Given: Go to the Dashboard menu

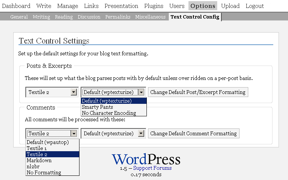Looking at the screenshot, I should (16, 6).
